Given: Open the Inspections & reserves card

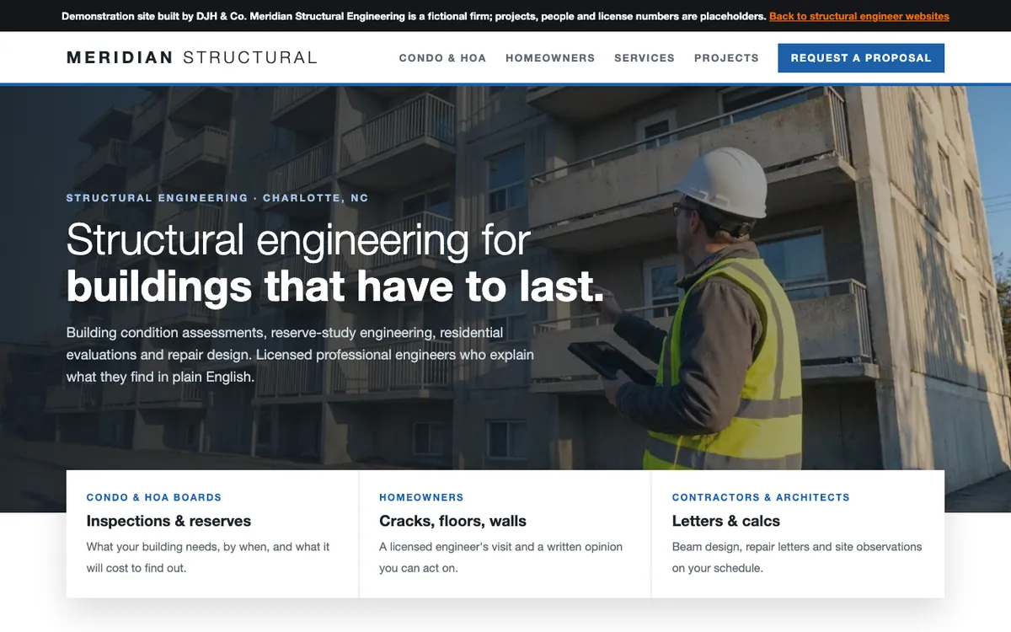Looking at the screenshot, I should pos(212,534).
